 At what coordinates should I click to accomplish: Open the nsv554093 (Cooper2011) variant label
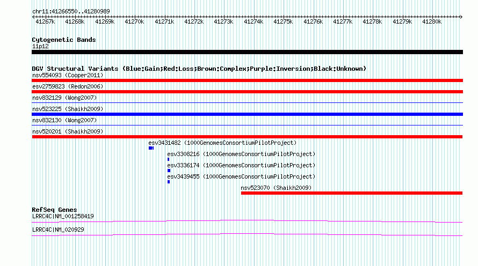coord(68,75)
